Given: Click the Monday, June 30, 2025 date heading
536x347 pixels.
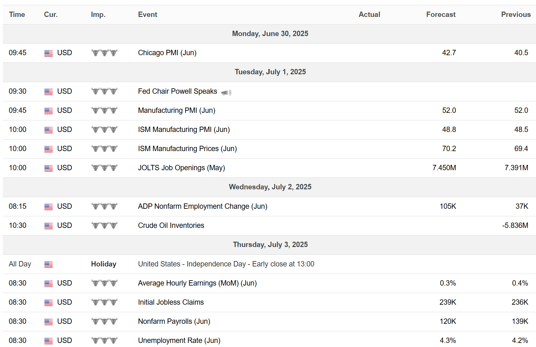Looking at the screenshot, I should [x=270, y=34].
